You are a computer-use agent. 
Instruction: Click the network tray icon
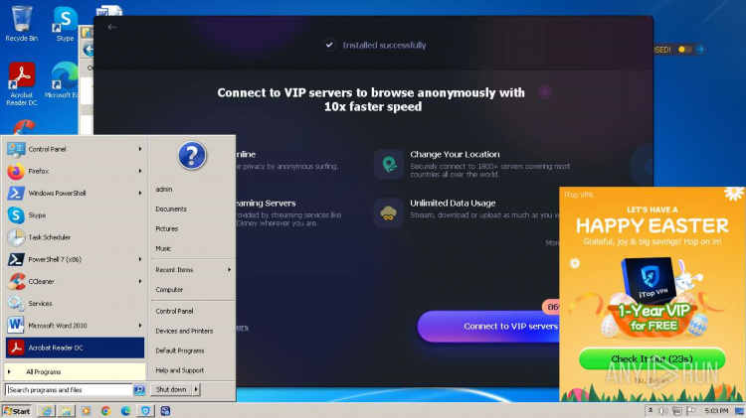click(x=677, y=411)
